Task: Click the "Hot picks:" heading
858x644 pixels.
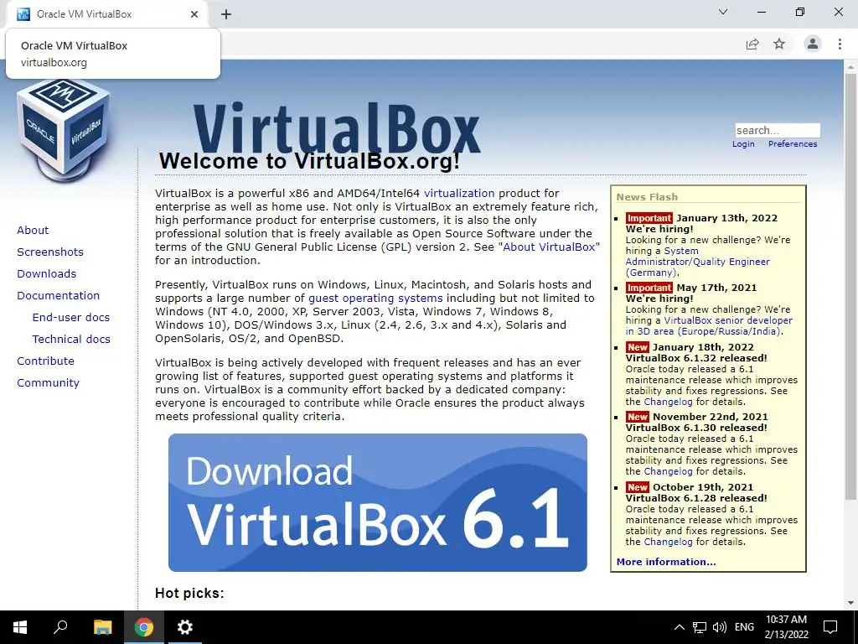Action: pos(189,593)
